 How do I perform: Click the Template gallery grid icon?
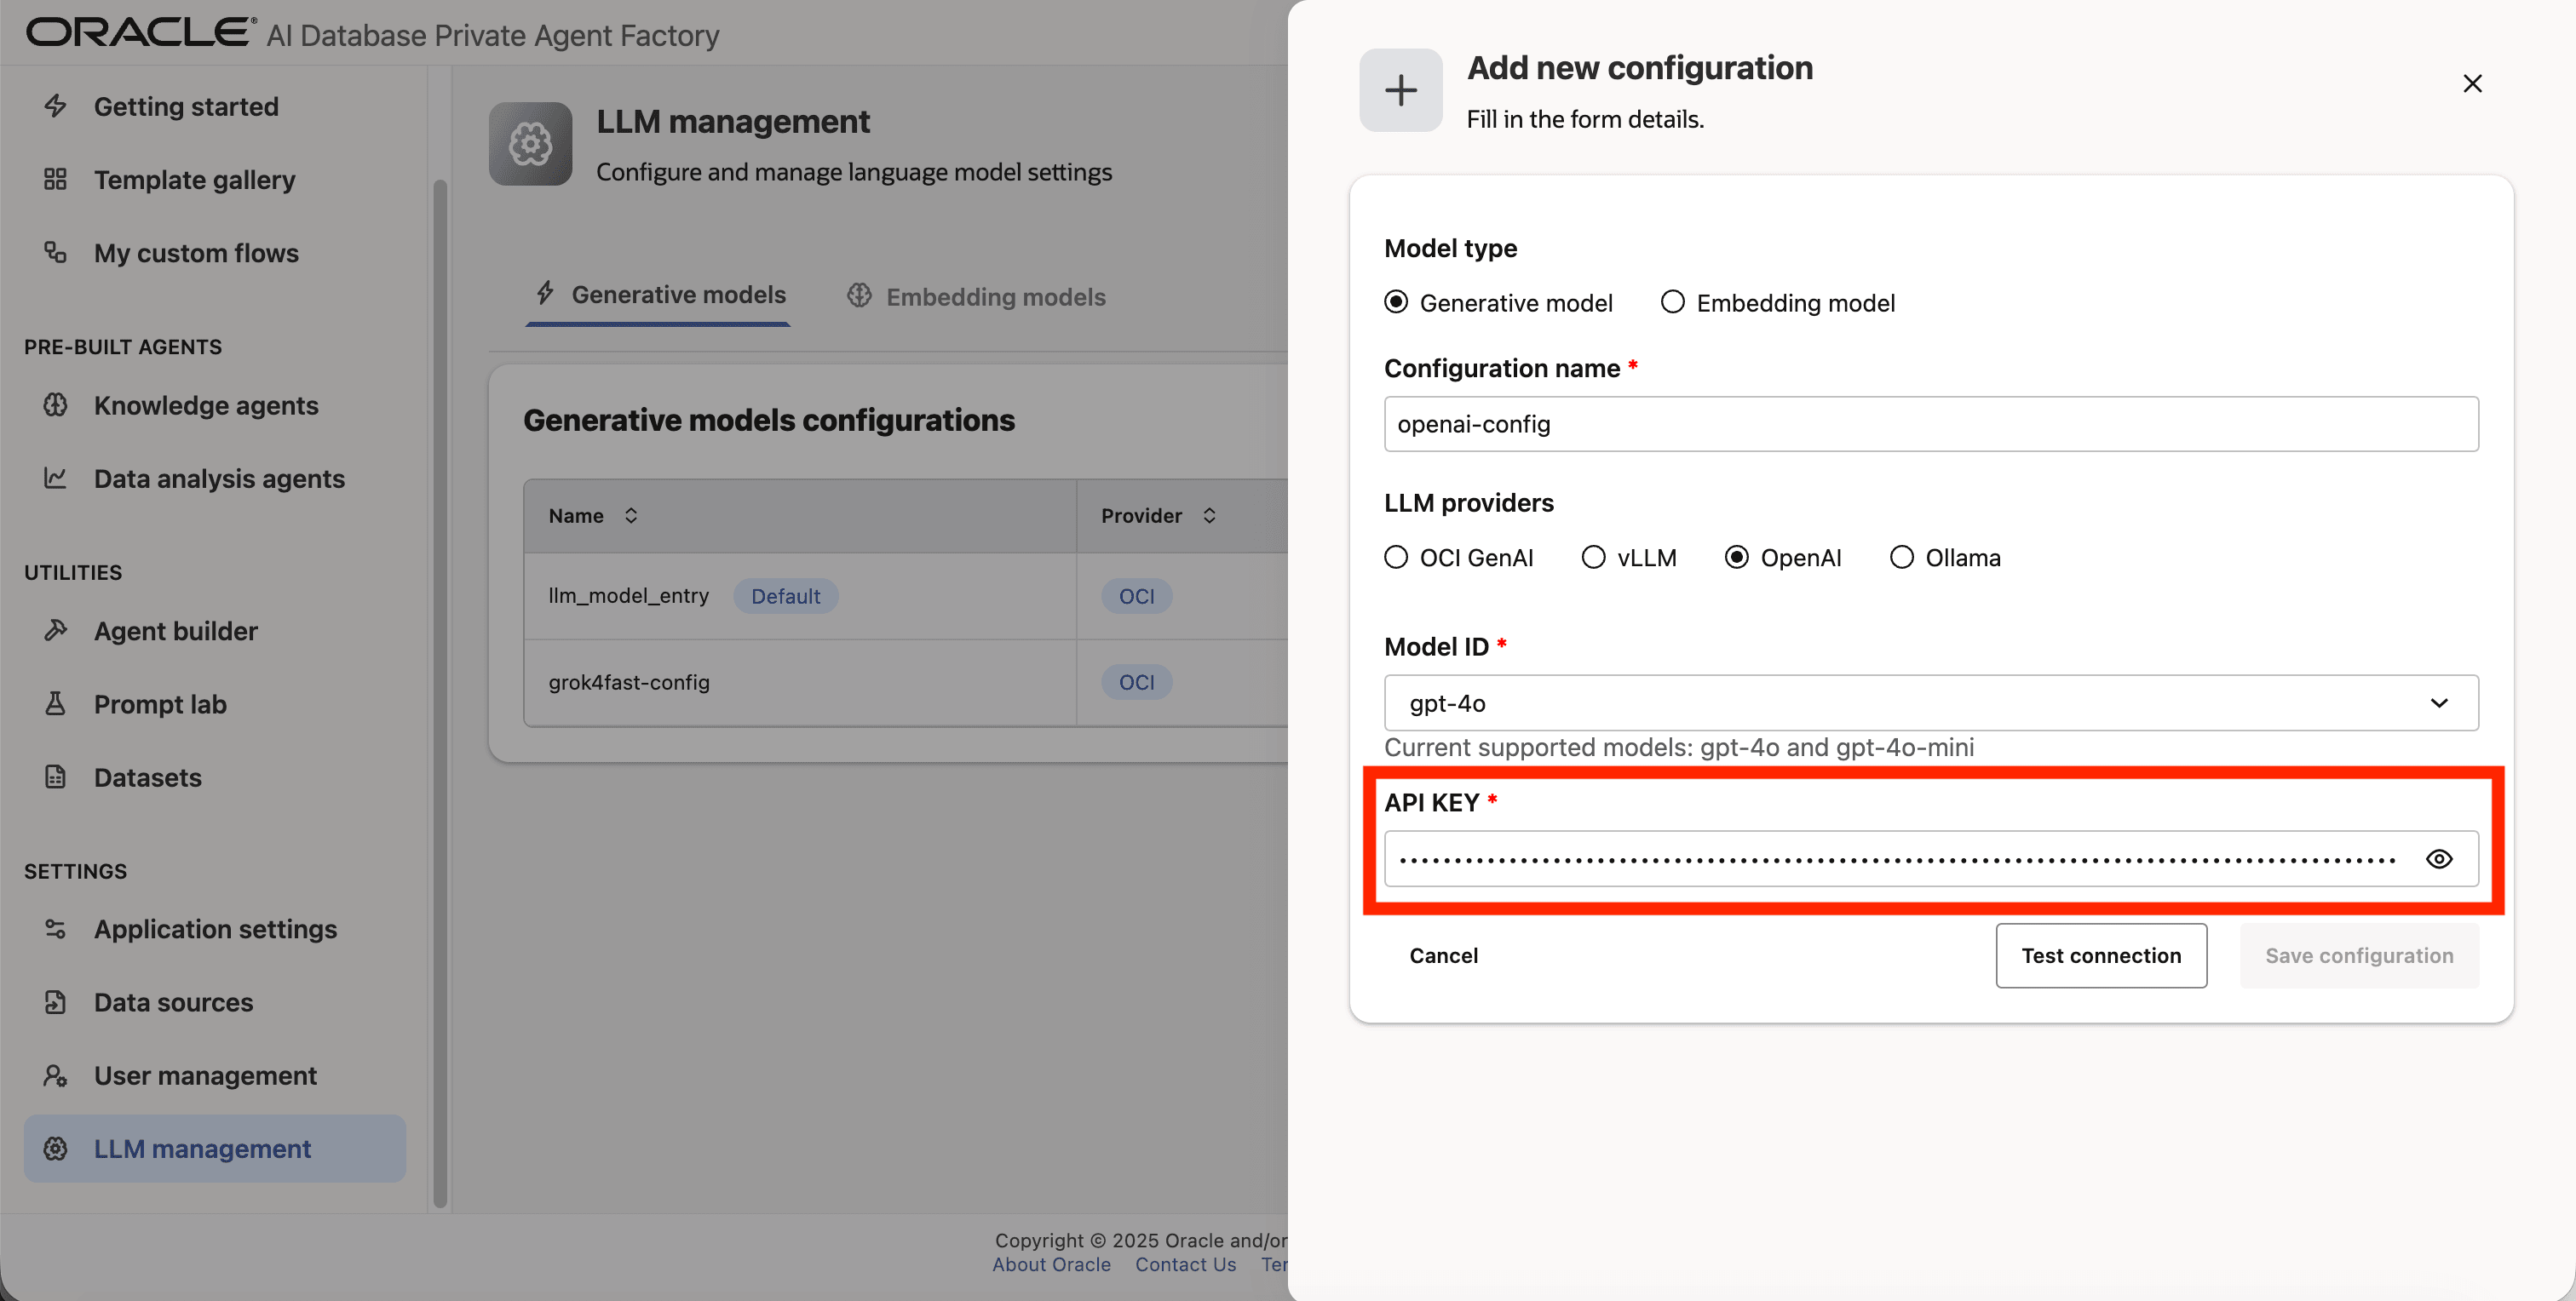(x=56, y=180)
